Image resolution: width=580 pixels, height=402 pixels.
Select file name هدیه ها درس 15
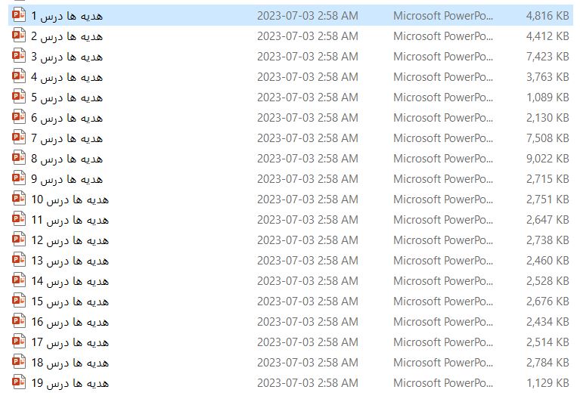(70, 301)
